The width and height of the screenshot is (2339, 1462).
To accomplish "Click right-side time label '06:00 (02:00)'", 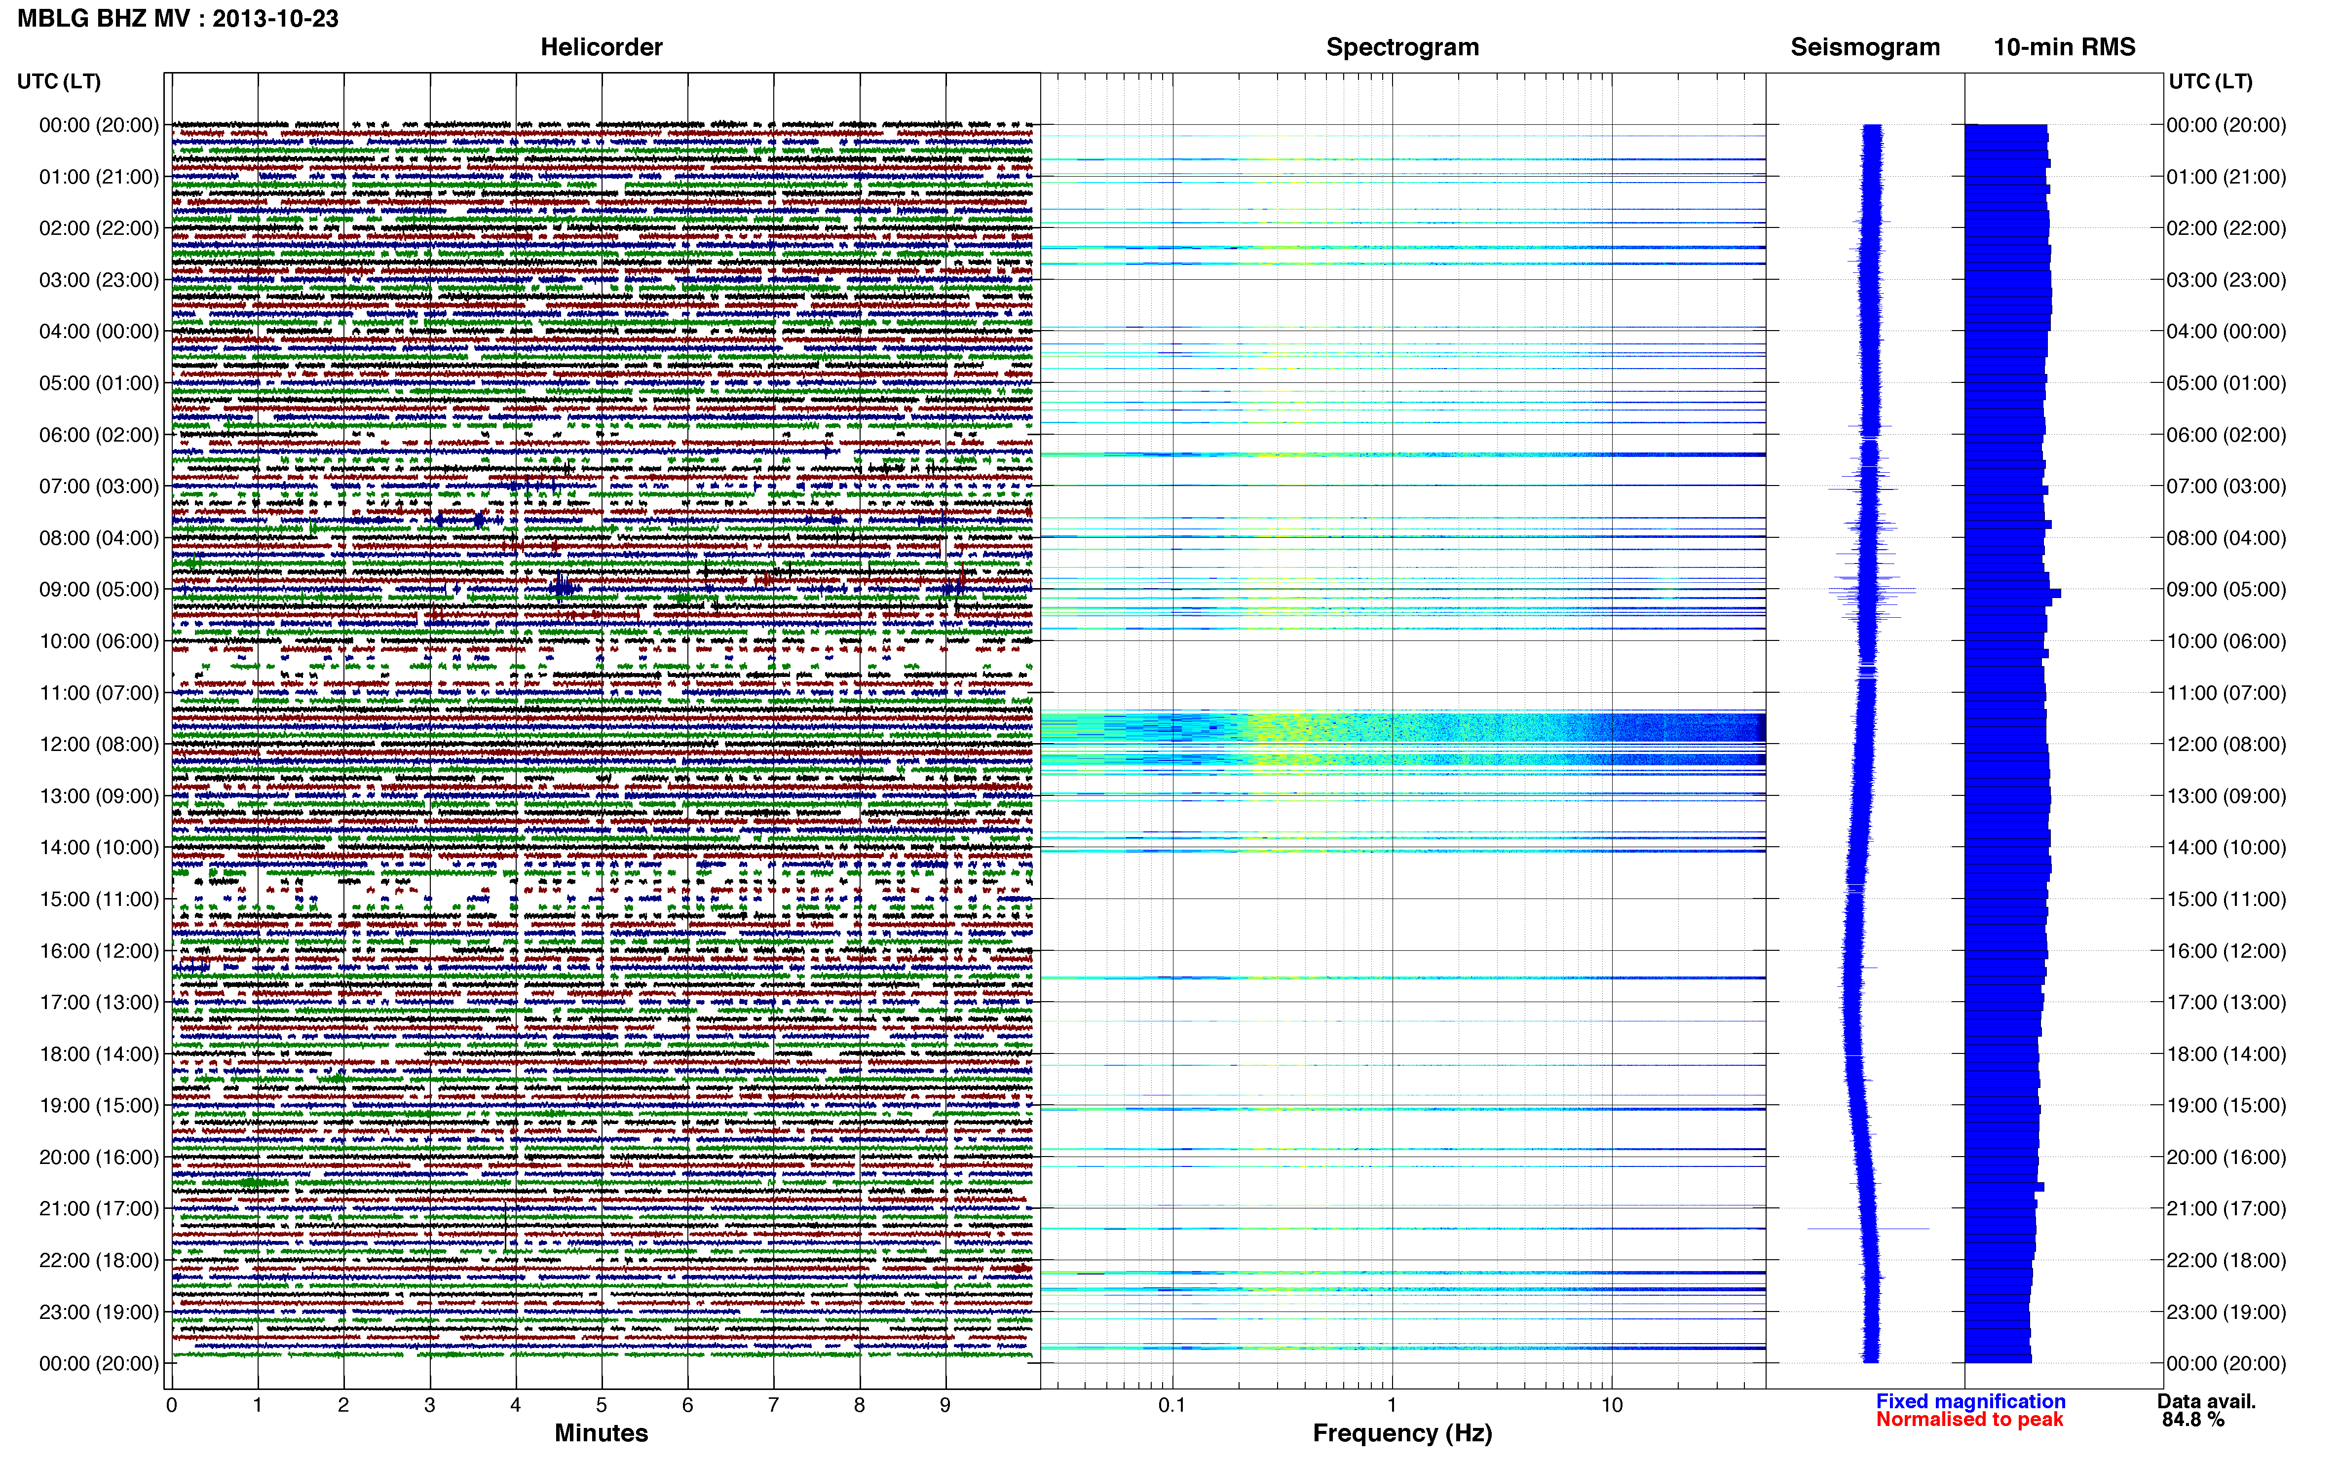I will [2226, 435].
